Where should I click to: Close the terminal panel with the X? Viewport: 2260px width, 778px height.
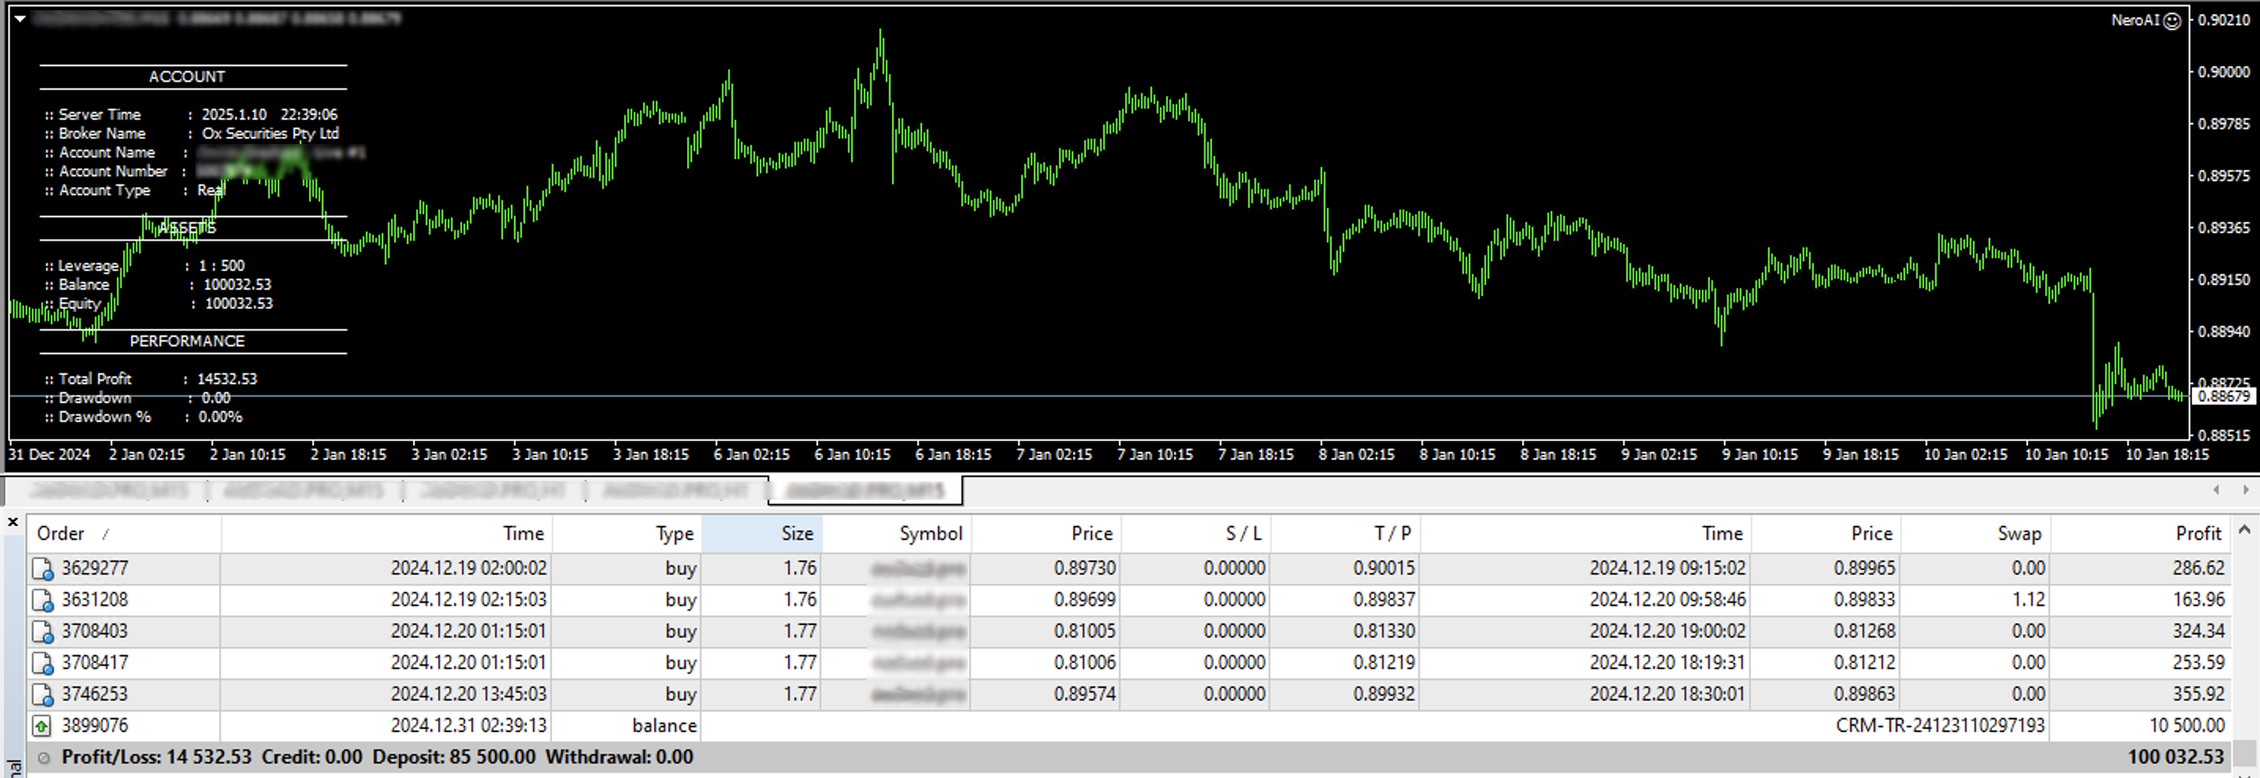(x=13, y=522)
